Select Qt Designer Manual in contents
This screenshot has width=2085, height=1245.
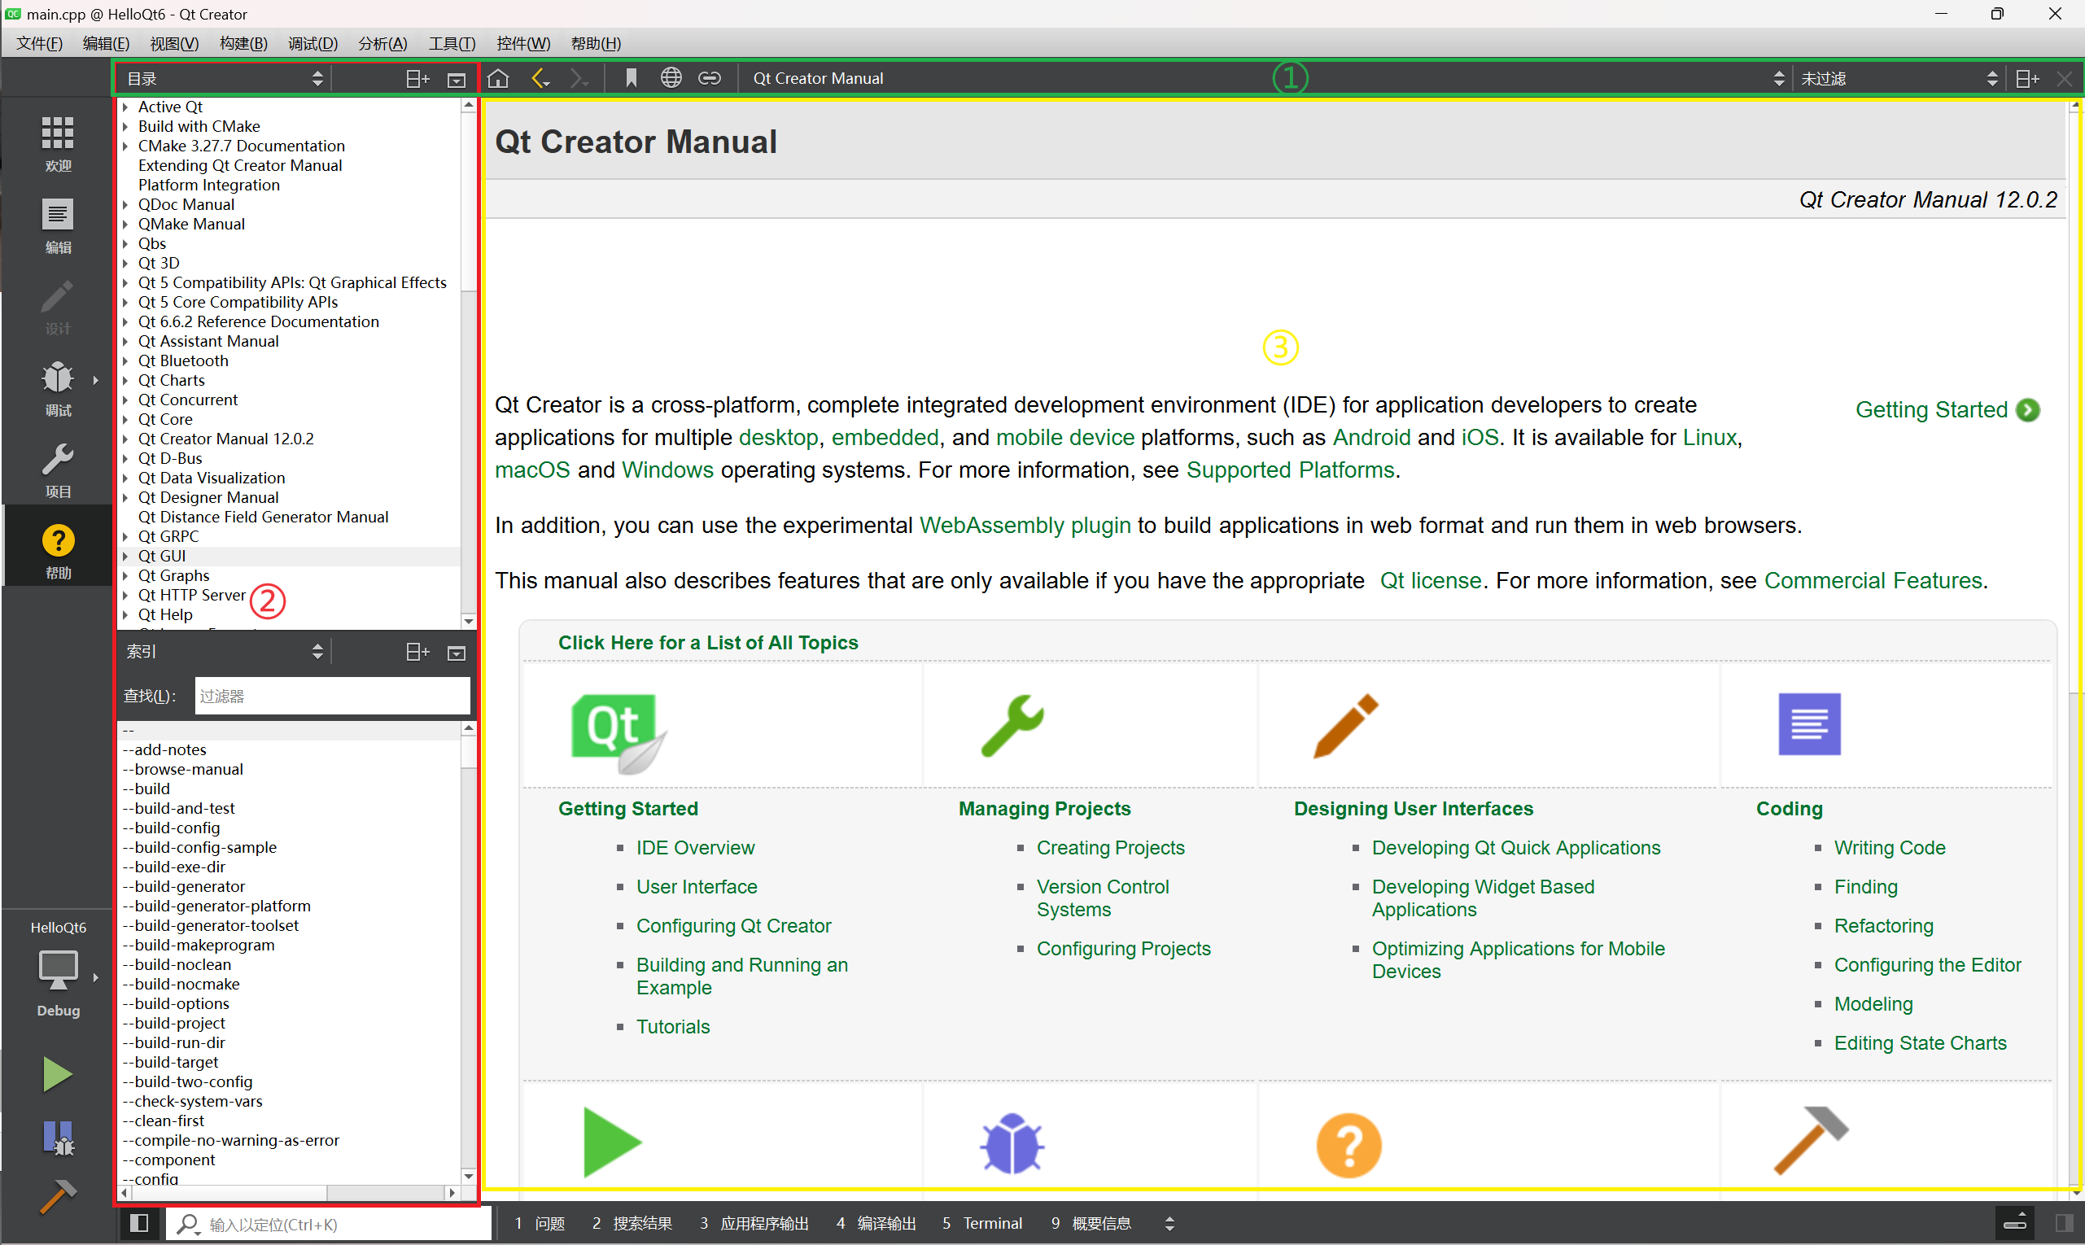(x=208, y=497)
